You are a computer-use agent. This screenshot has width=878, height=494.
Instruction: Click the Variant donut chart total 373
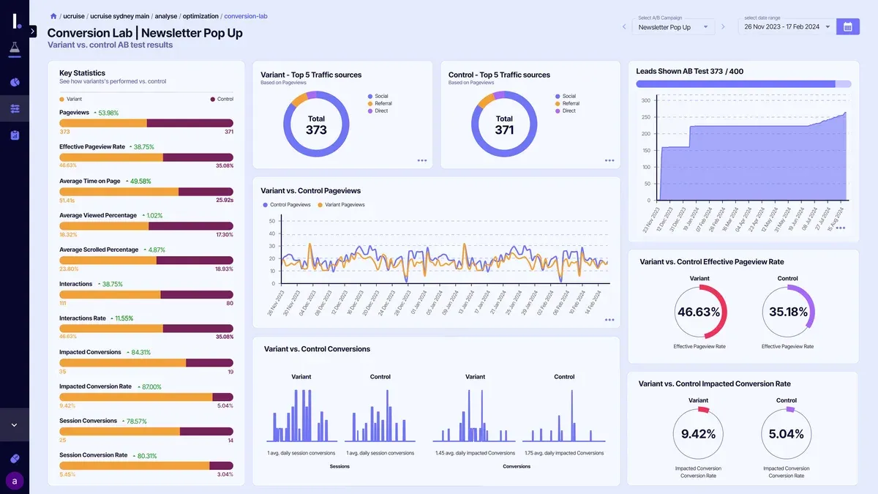coord(316,124)
